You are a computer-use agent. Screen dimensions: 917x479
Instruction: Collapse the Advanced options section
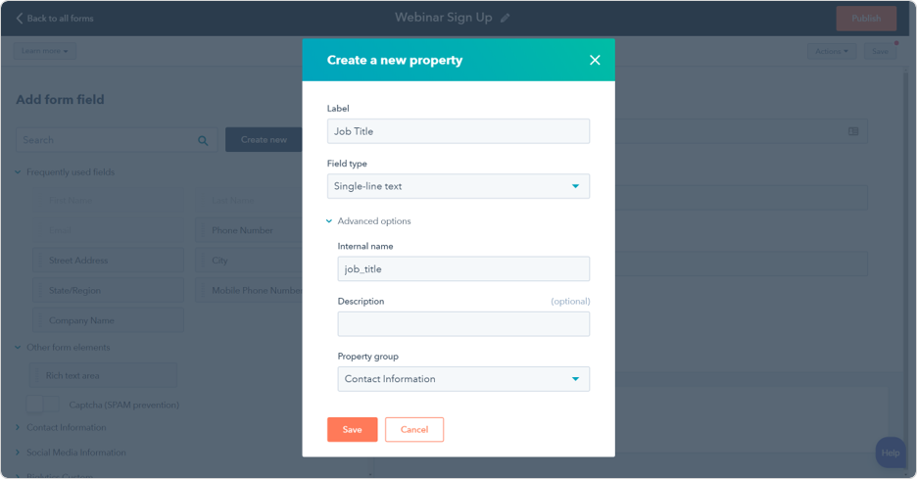(329, 221)
